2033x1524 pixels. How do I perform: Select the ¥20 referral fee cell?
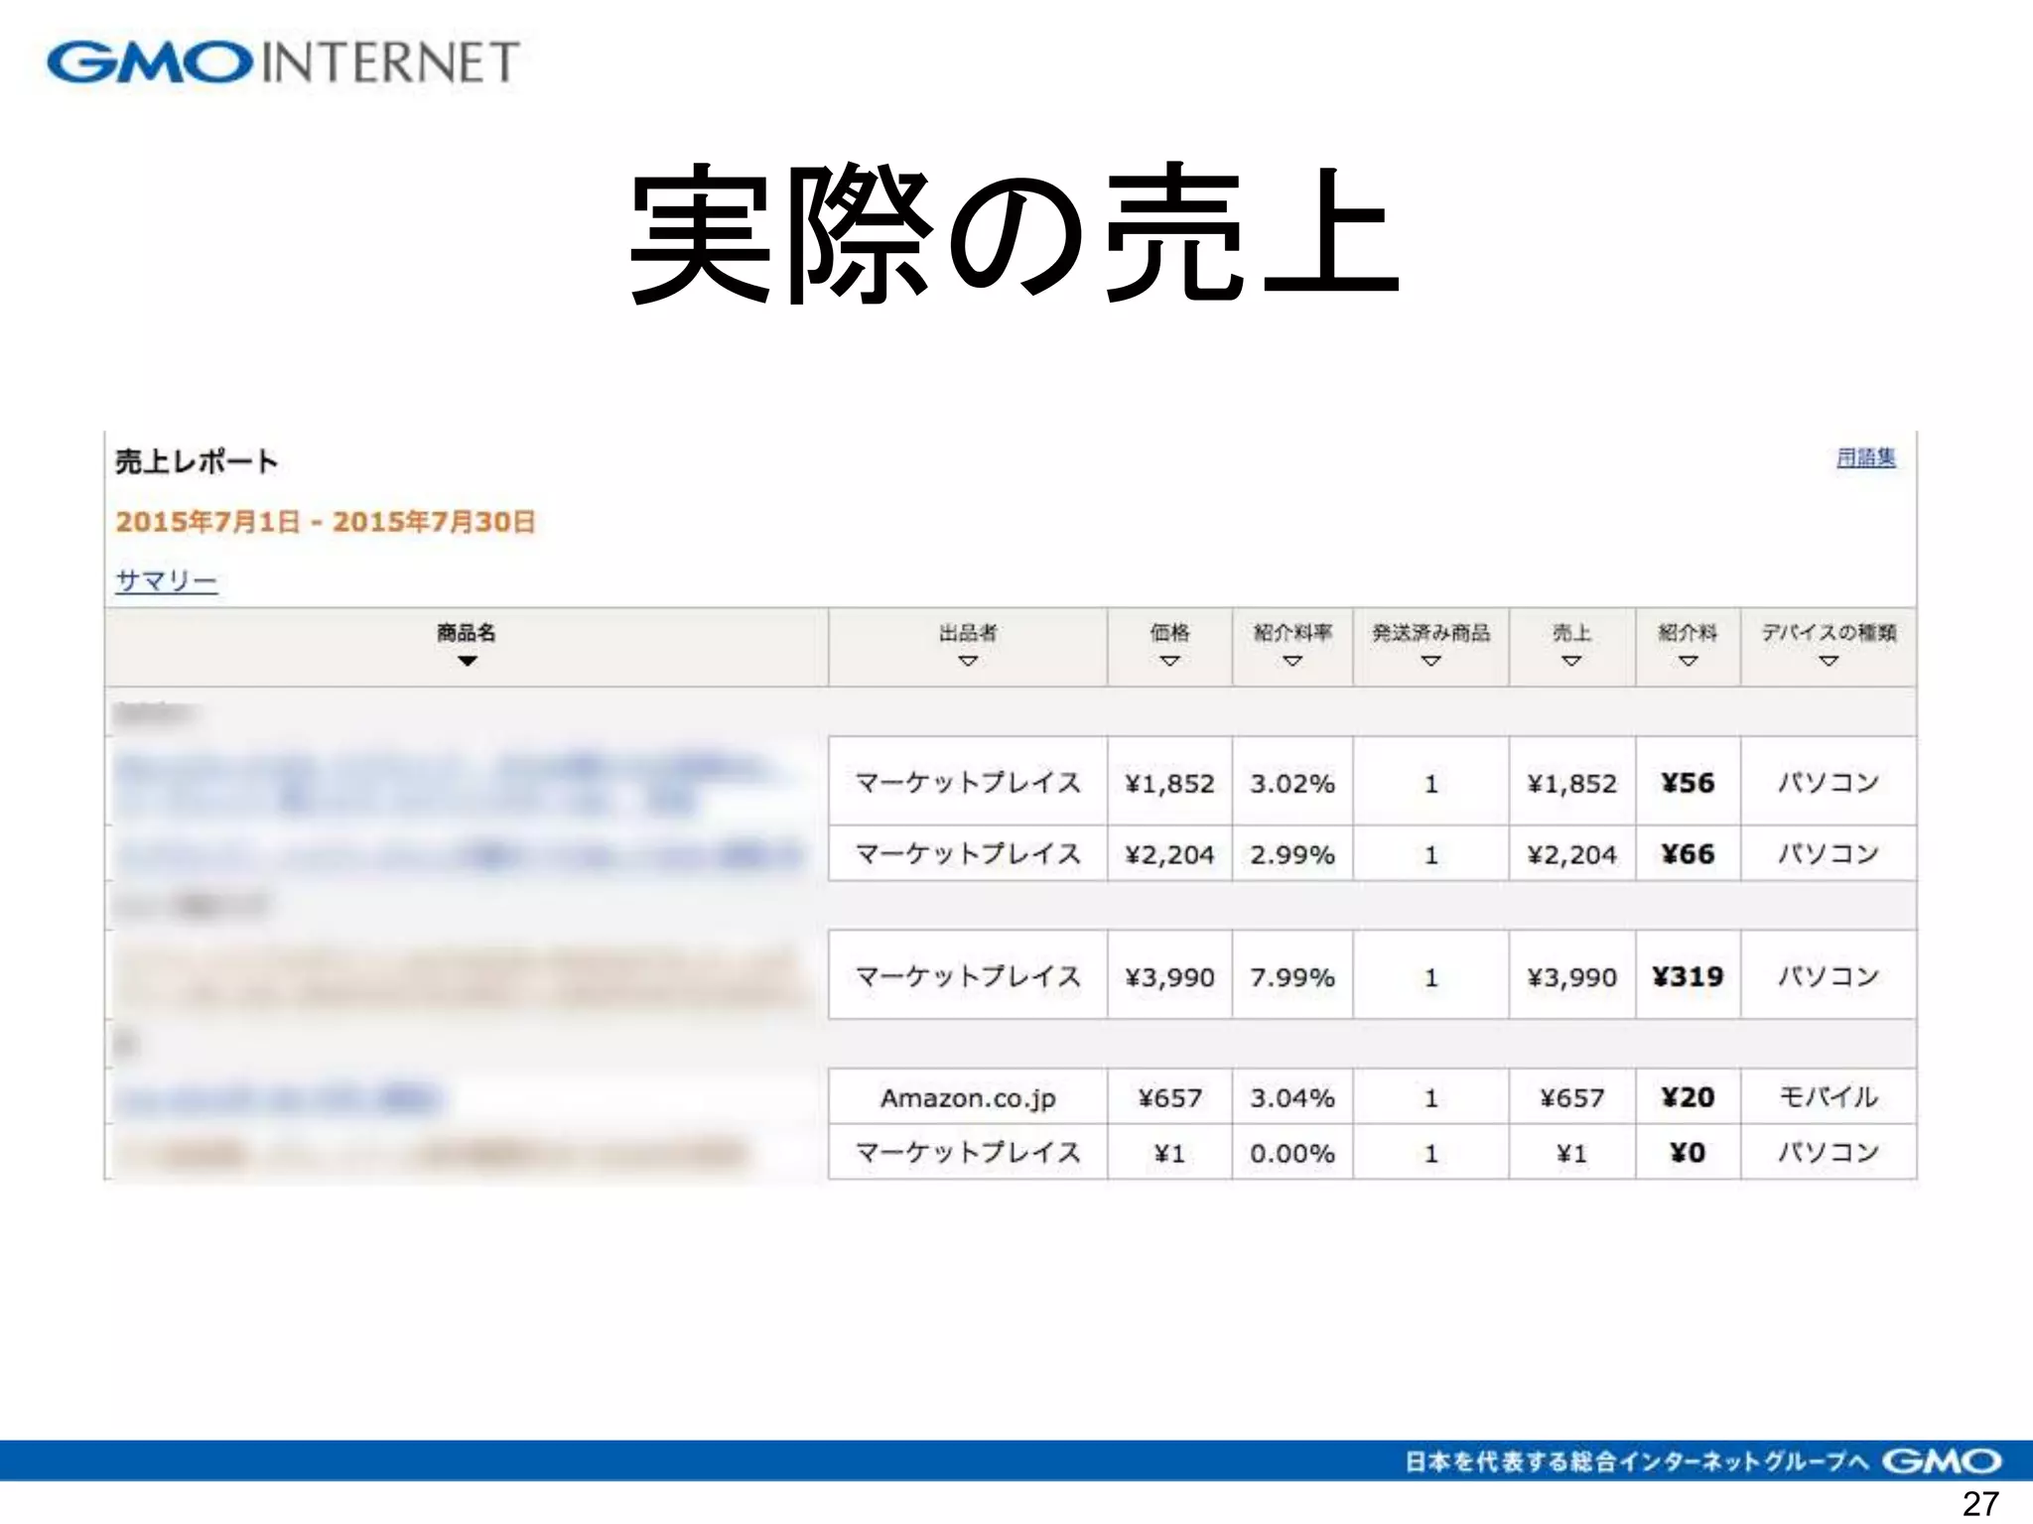(x=1688, y=1097)
